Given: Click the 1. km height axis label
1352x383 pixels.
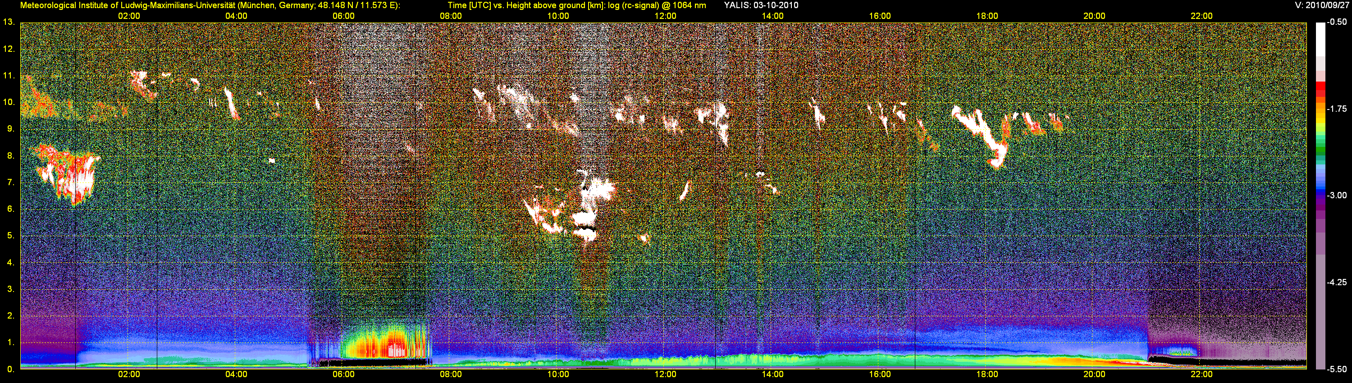Looking at the screenshot, I should pos(10,342).
